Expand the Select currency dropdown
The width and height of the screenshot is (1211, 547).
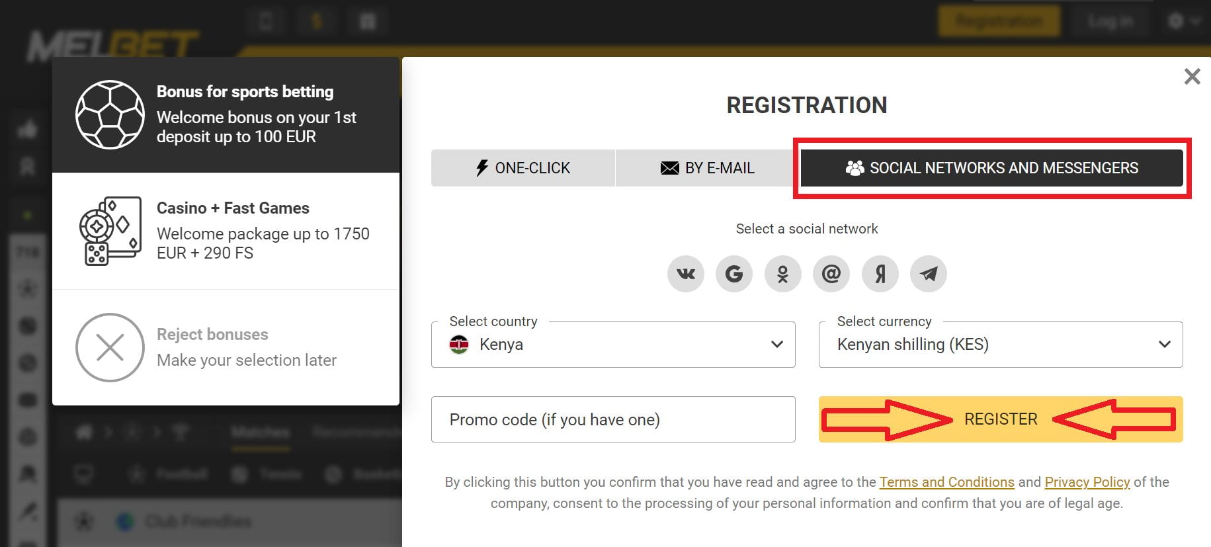1000,345
